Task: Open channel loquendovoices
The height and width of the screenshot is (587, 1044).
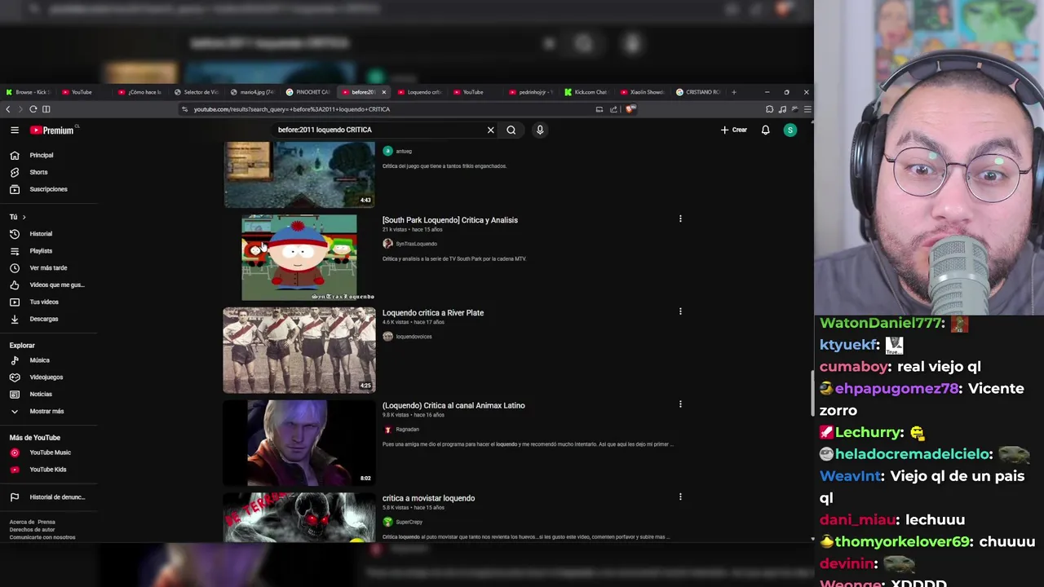Action: (414, 337)
